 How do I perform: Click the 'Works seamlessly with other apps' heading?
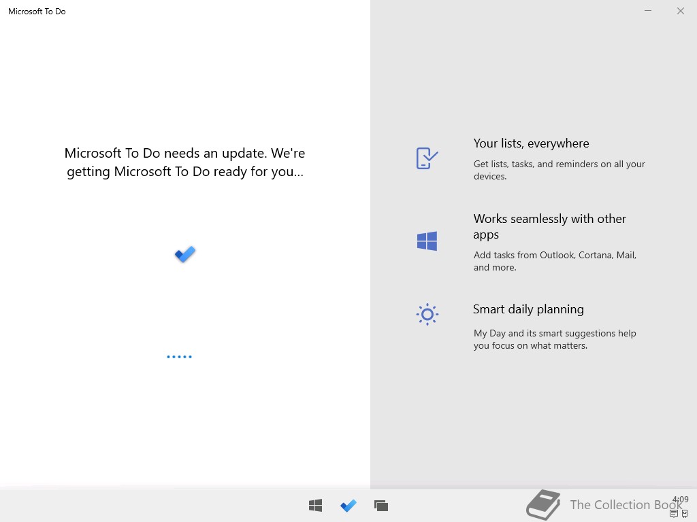[x=550, y=226]
